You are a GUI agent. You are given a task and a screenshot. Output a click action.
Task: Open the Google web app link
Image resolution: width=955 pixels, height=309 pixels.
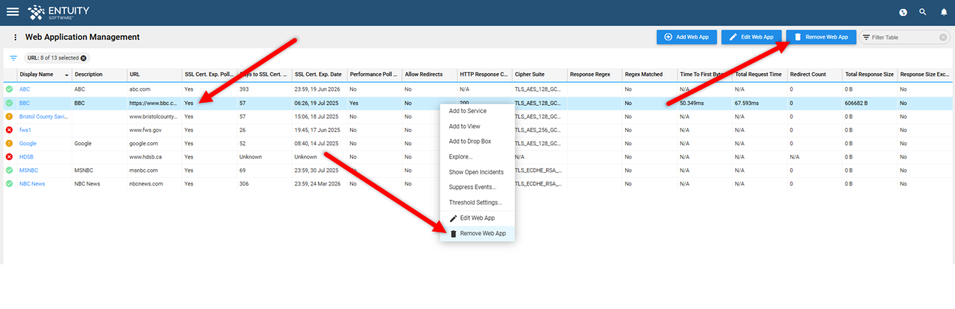(28, 143)
